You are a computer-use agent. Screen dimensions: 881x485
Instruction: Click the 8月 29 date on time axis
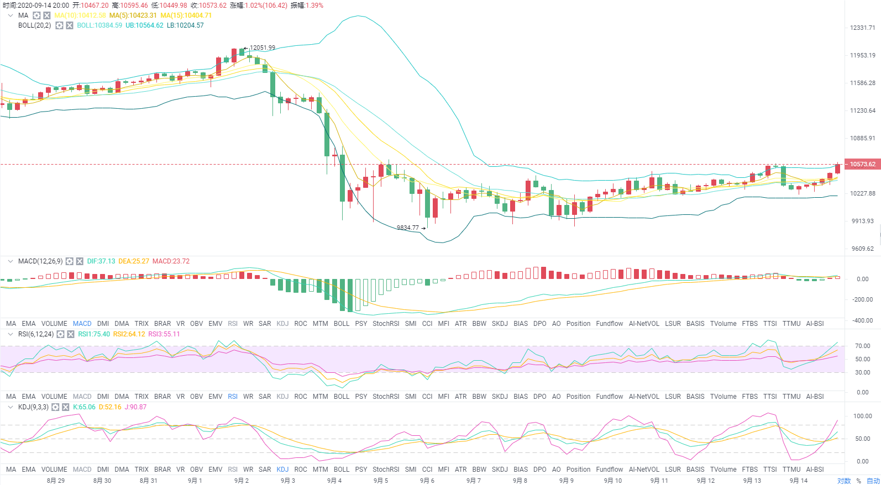coord(56,481)
